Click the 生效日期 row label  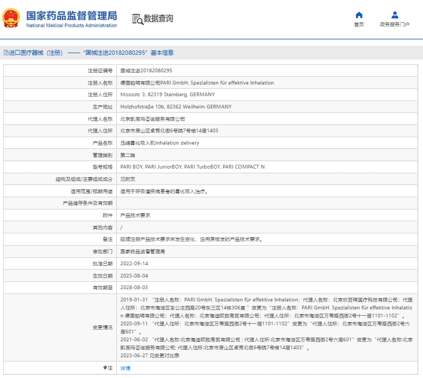click(102, 276)
